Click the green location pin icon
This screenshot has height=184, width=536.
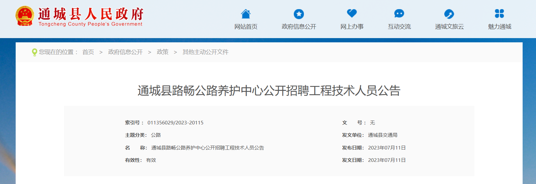[x=34, y=52]
